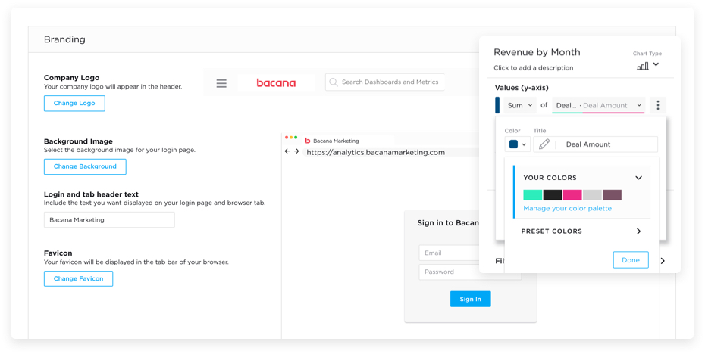Click the browser back arrow
Screen dimensions: 705x354
point(287,152)
